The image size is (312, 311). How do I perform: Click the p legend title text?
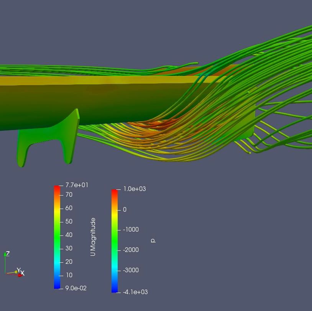click(153, 241)
